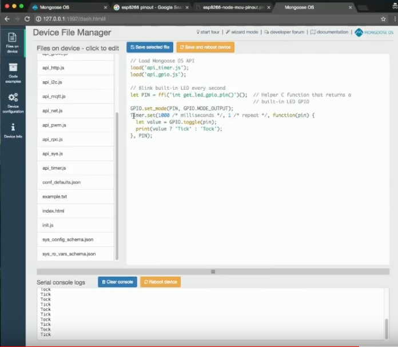Open the developer forum link

284,32
